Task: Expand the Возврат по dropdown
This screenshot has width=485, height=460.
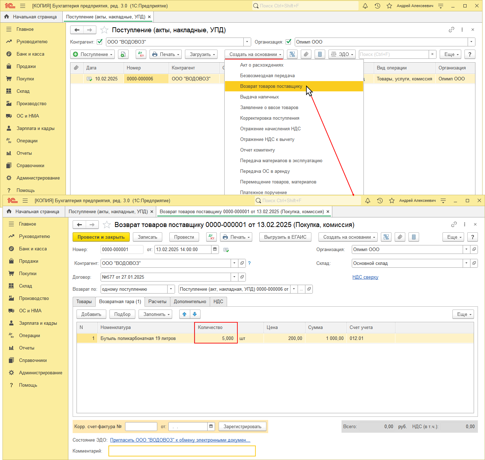Action: (x=171, y=289)
